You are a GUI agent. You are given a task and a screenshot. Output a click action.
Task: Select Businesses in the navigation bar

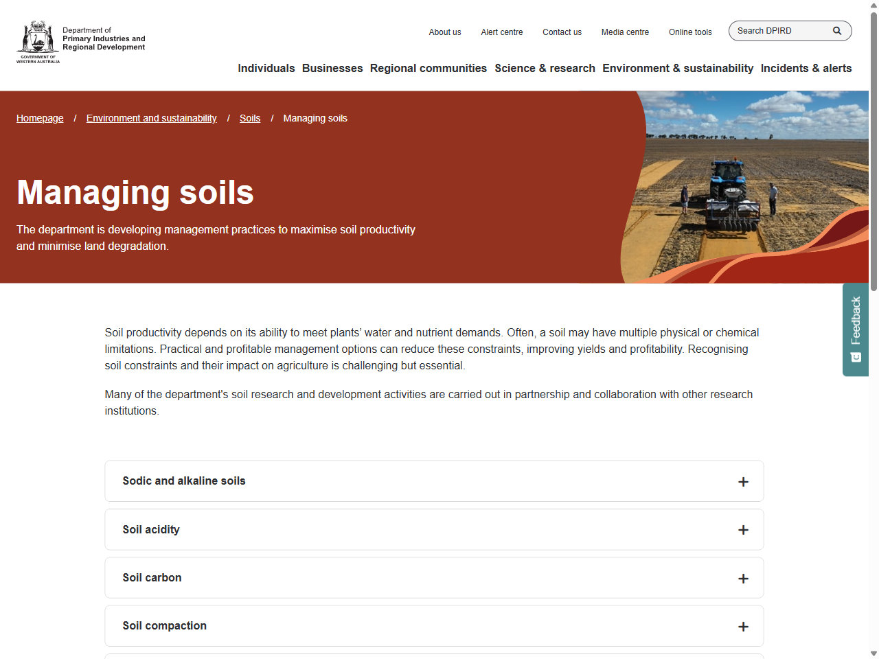[332, 68]
